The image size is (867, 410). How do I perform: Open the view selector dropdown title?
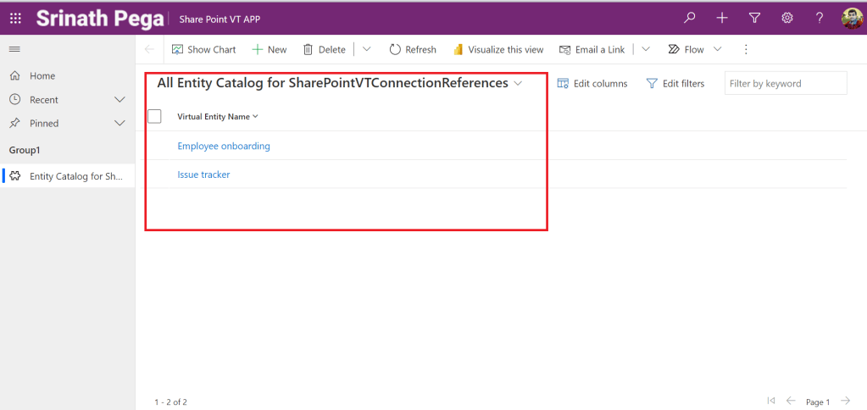click(339, 83)
